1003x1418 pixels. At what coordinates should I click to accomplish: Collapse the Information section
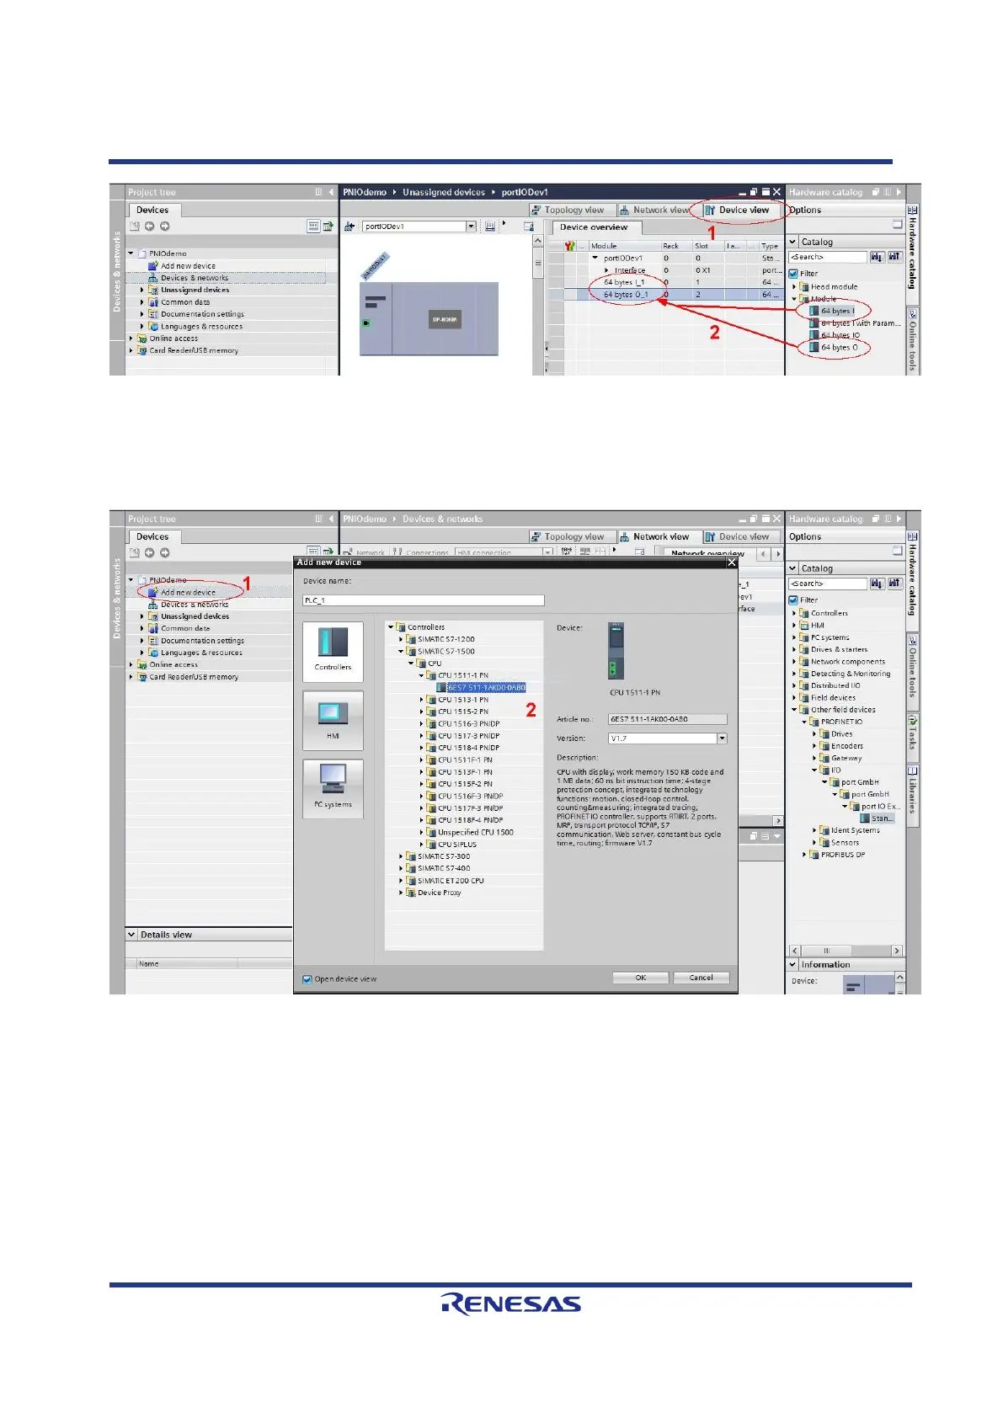[x=792, y=965]
